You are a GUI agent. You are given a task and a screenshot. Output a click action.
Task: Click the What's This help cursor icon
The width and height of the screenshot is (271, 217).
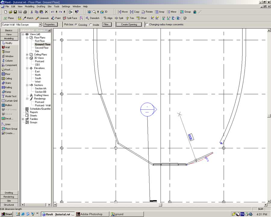pyautogui.click(x=77, y=12)
